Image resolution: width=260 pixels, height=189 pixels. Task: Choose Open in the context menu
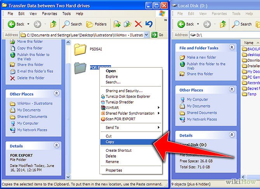(x=131, y=71)
